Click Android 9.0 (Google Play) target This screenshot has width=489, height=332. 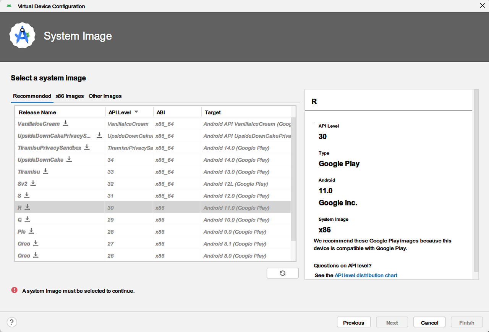coord(235,232)
